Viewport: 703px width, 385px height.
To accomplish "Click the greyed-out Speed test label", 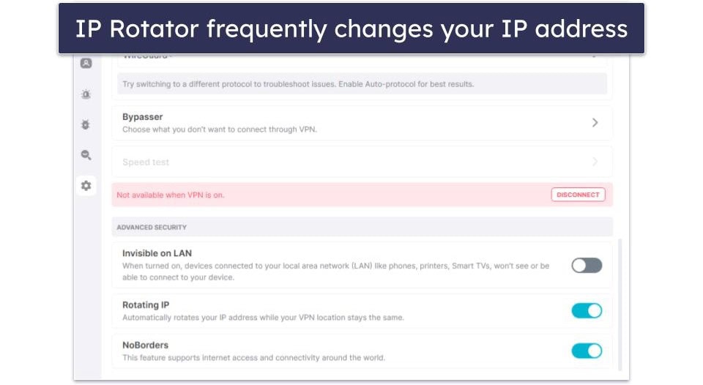I will coord(146,162).
